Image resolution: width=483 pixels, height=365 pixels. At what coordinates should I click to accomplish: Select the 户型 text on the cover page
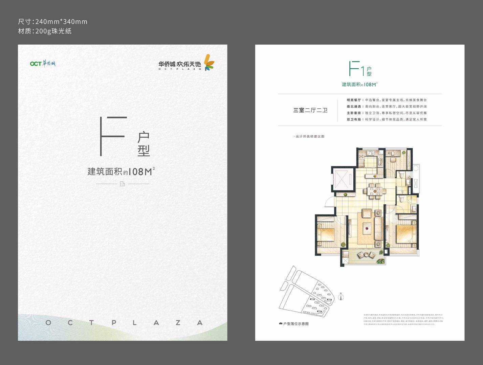click(x=144, y=144)
